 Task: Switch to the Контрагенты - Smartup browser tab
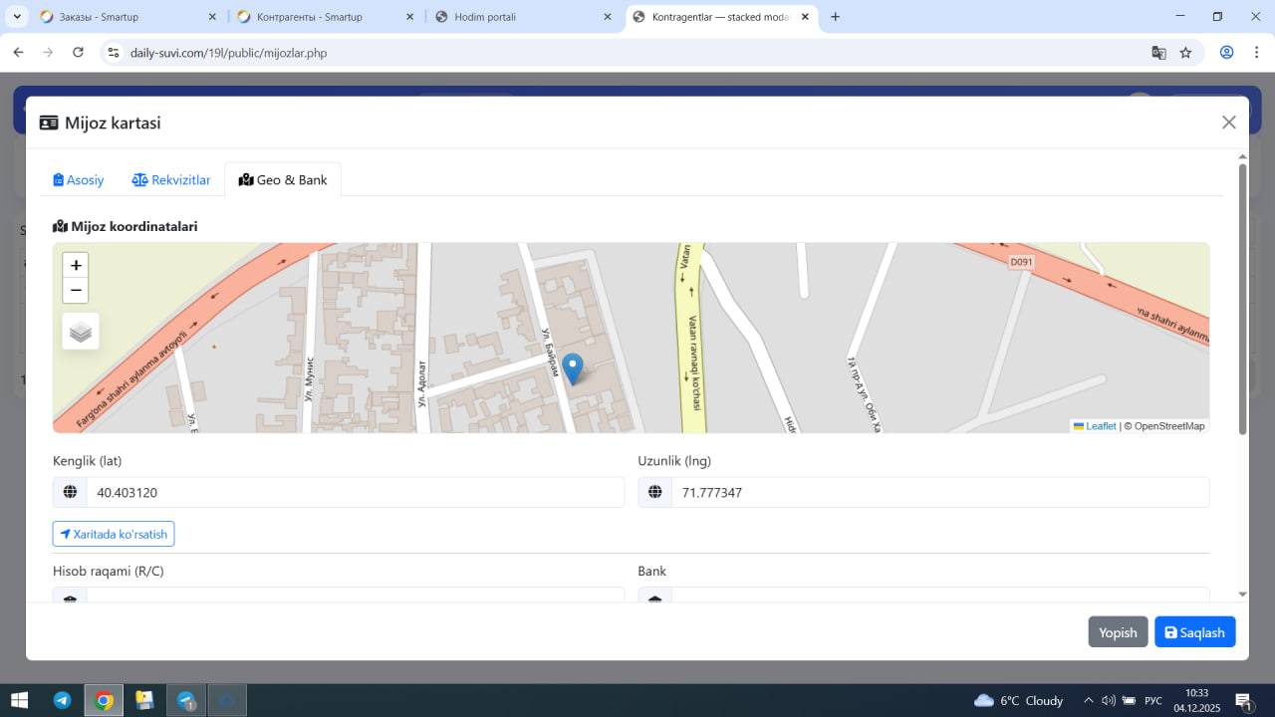325,17
